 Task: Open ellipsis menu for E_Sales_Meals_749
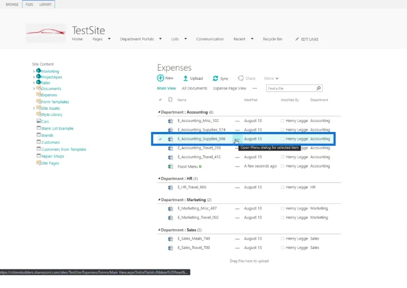237,239
